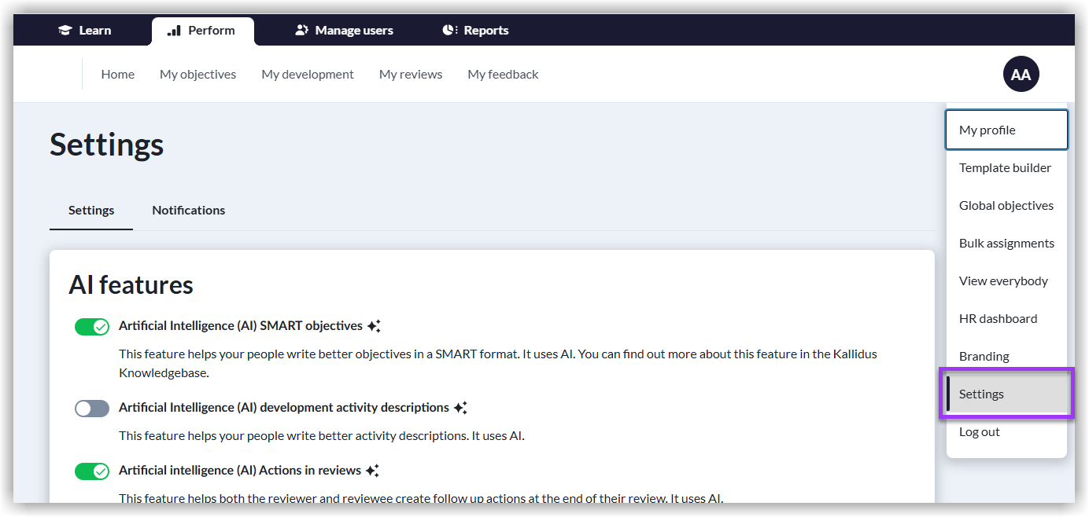
Task: Enable AI development activity descriptions toggle
Action: pos(92,409)
